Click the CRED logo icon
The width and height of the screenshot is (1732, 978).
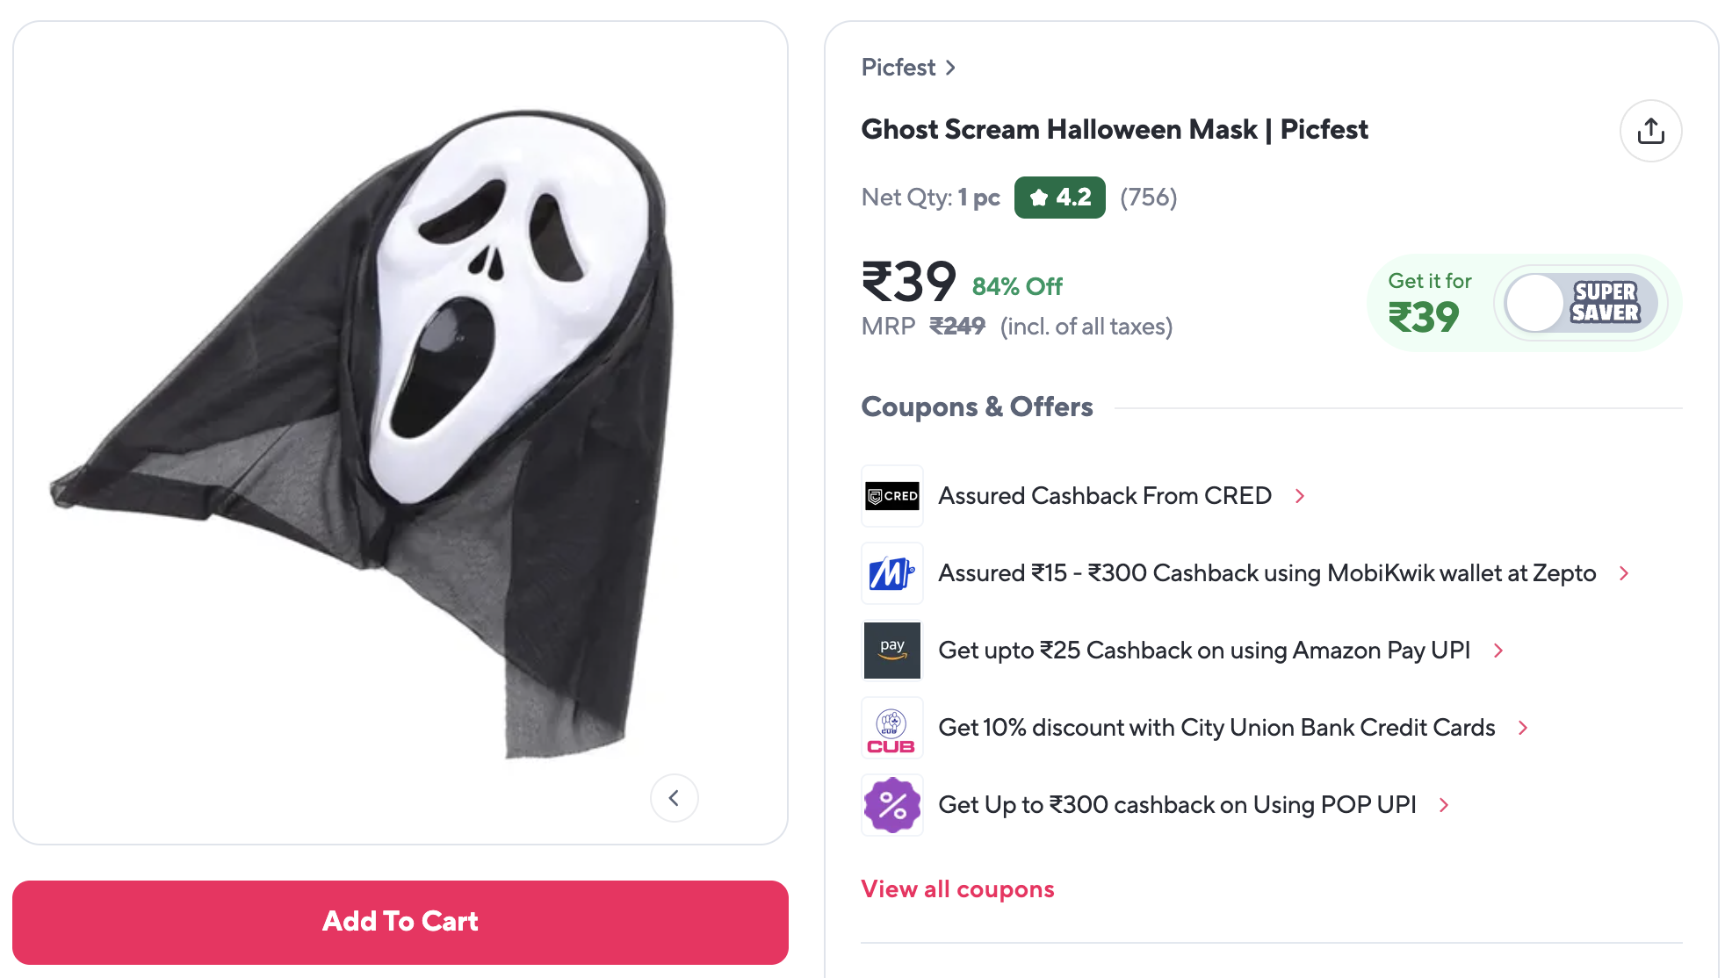891,496
